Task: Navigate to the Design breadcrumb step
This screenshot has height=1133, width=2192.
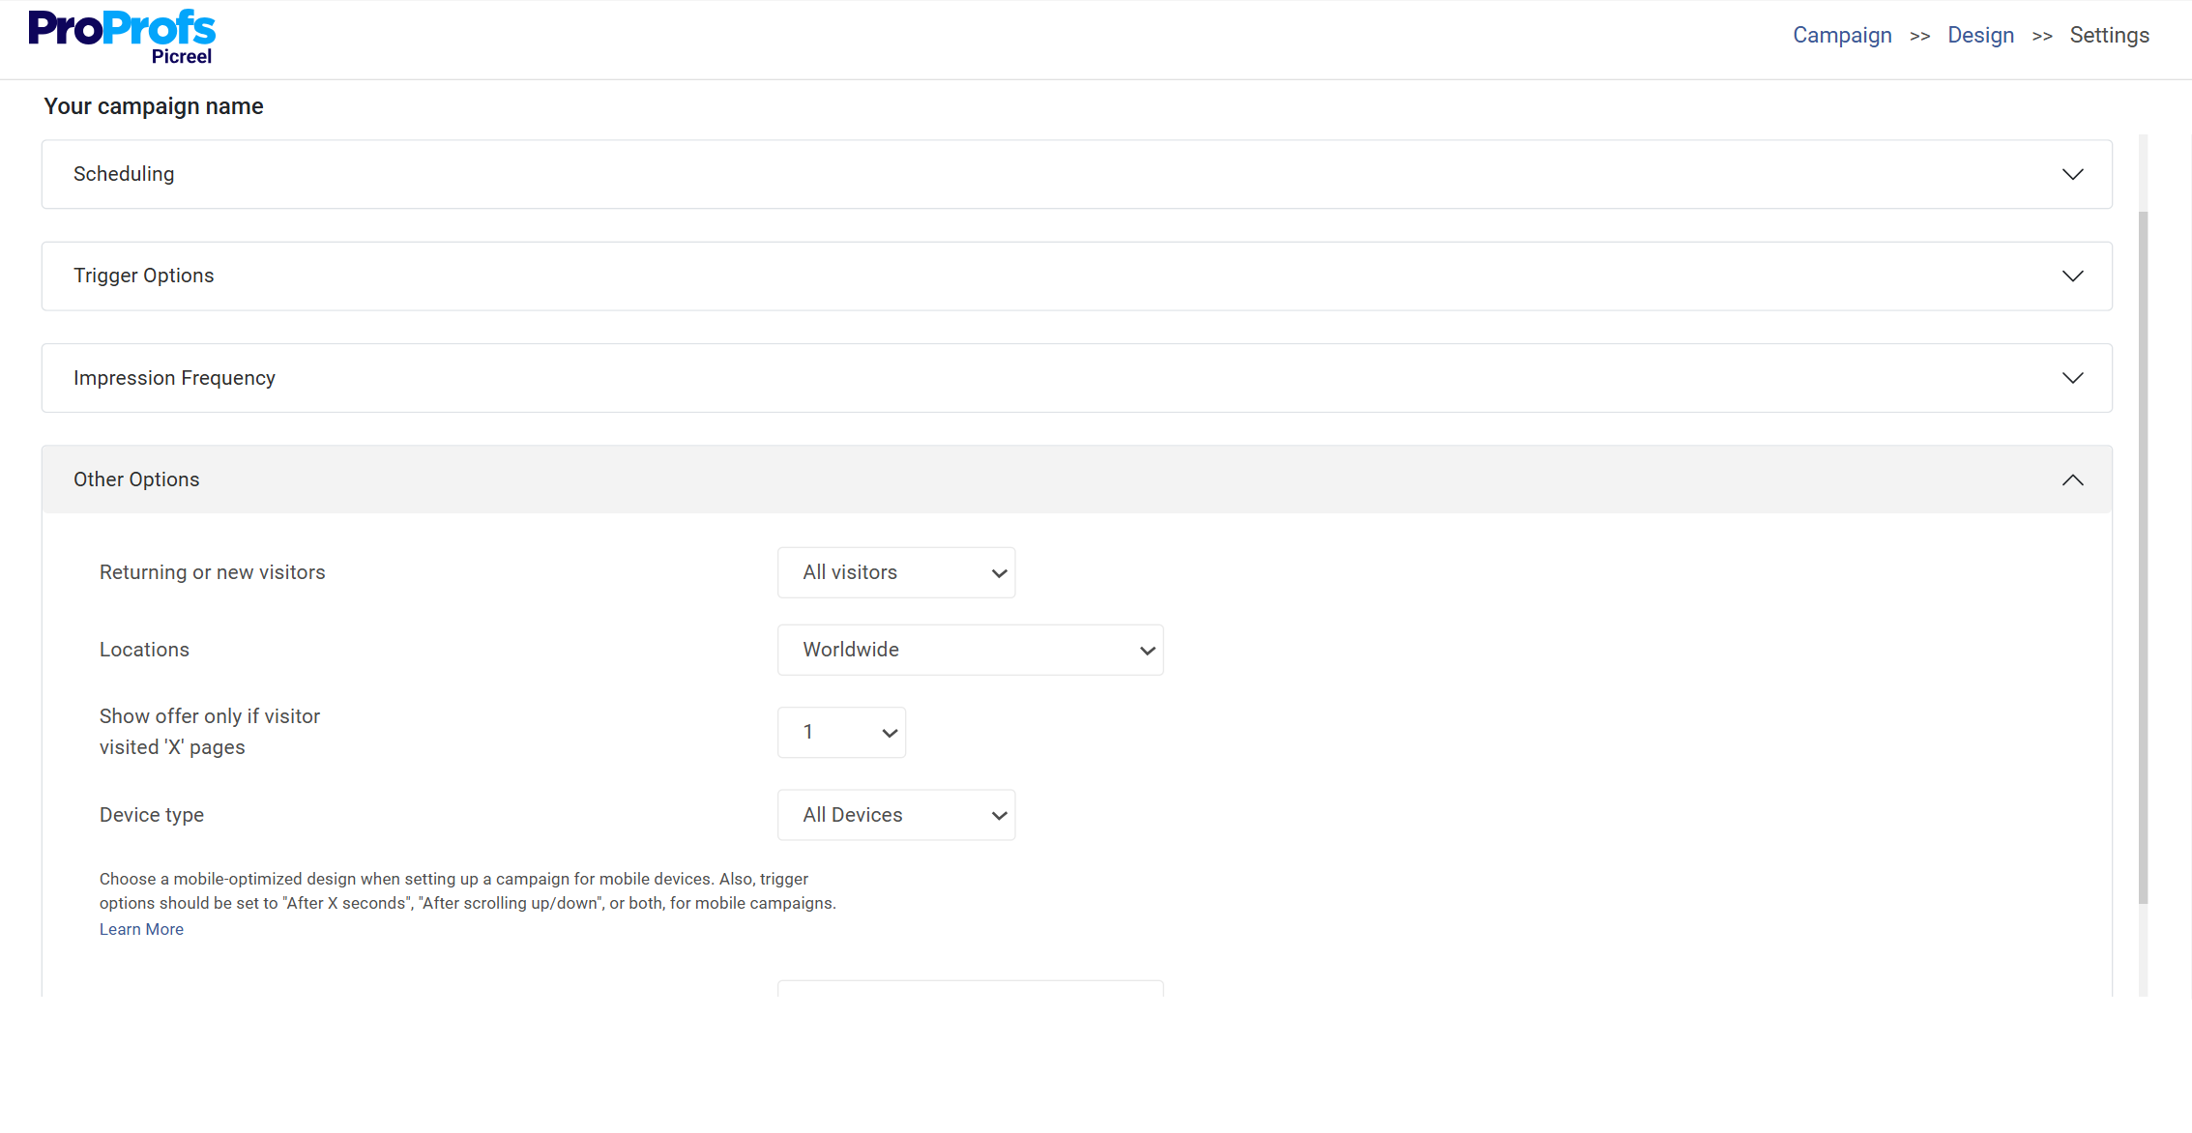Action: (x=1980, y=35)
